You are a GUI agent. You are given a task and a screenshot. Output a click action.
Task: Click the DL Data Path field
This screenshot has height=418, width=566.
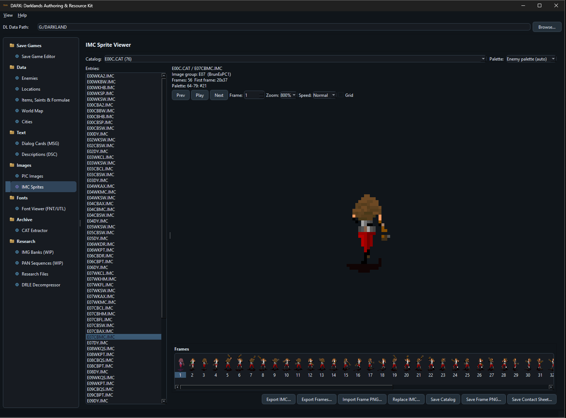284,27
